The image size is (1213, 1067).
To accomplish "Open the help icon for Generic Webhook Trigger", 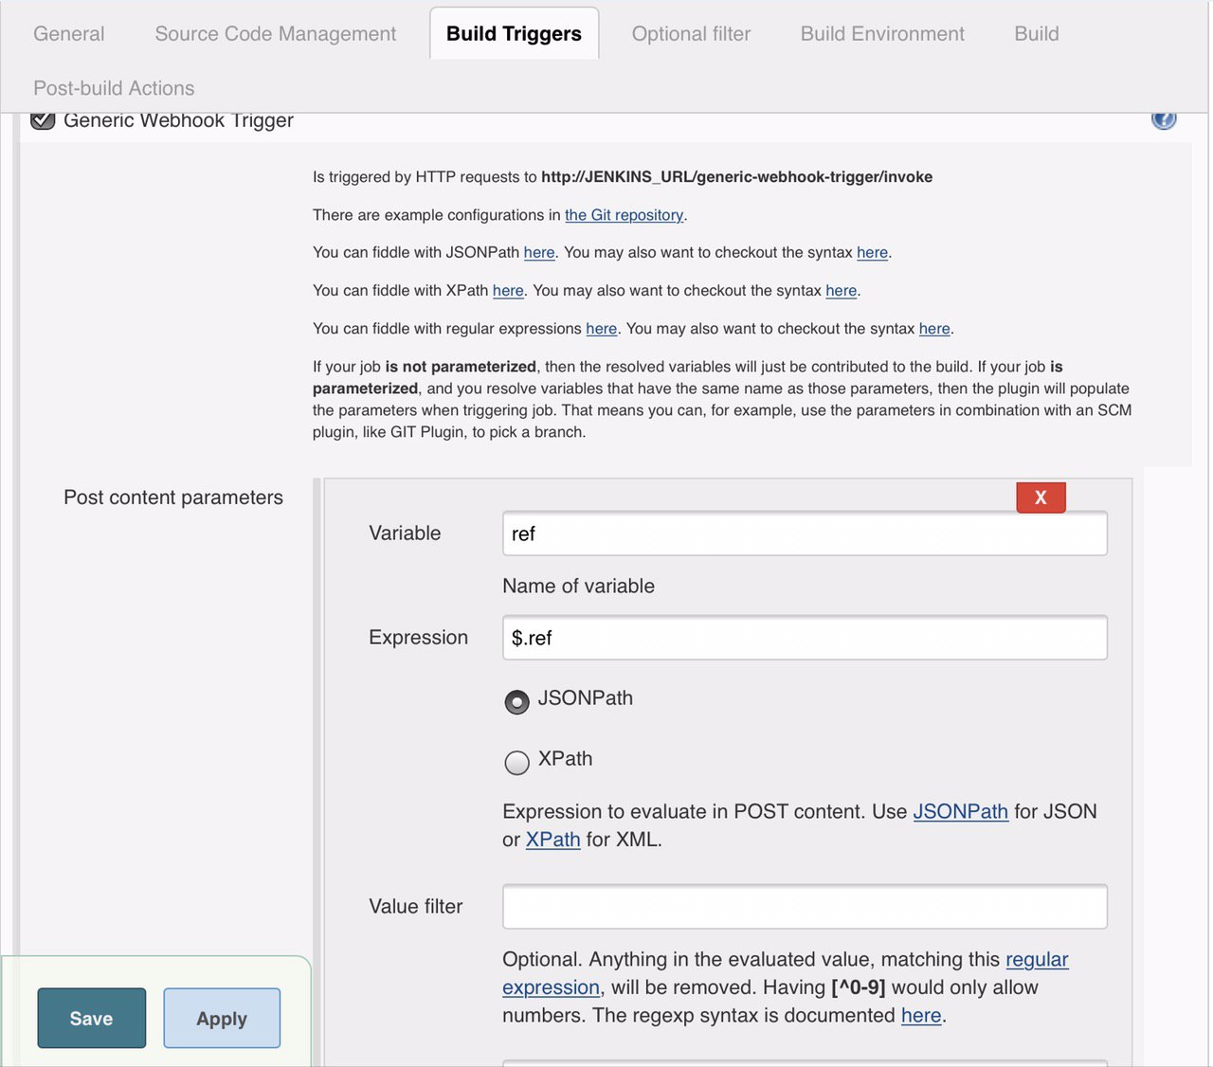I will click(x=1164, y=120).
